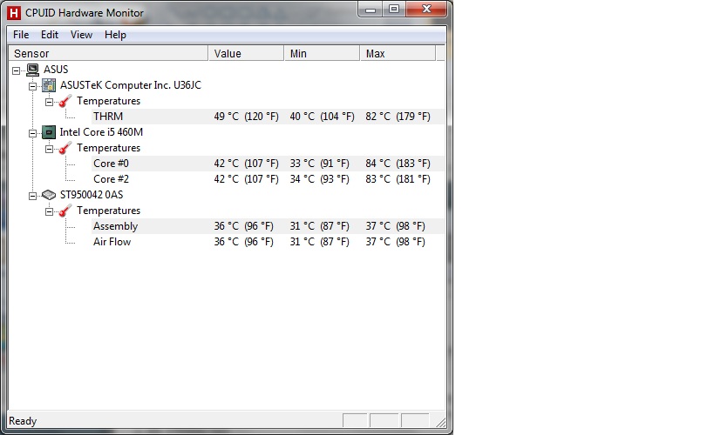Click the Ready status bar text
The width and height of the screenshot is (714, 435).
(23, 421)
